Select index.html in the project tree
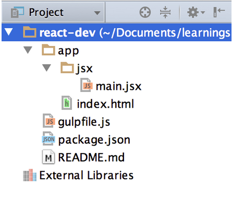 pos(105,104)
